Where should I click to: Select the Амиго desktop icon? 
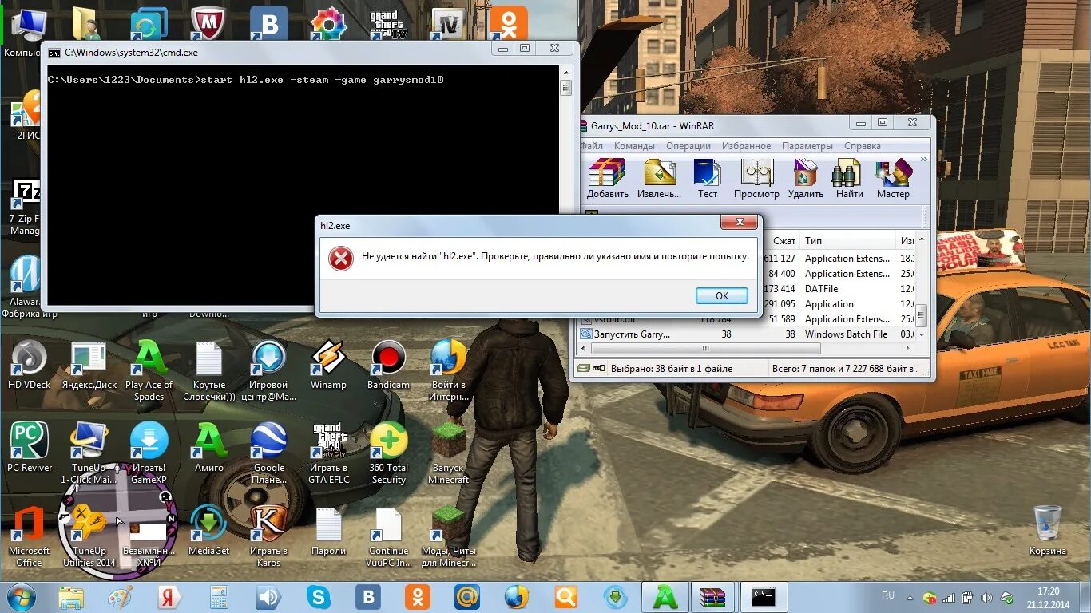pos(209,447)
